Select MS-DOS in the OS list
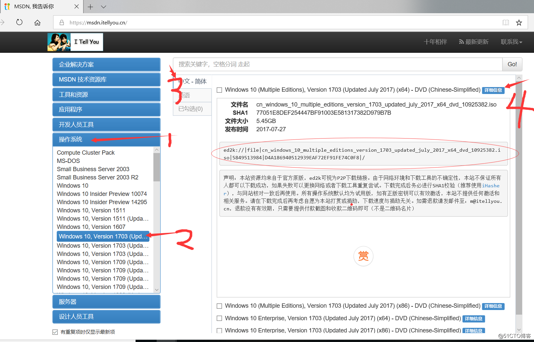Screen dimensions: 534x342 tap(68, 161)
